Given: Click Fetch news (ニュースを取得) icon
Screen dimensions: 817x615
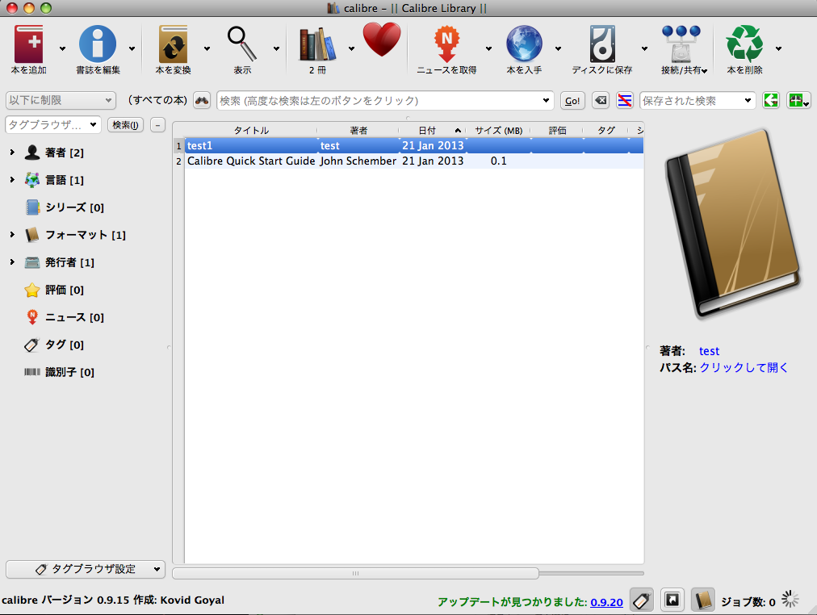Looking at the screenshot, I should click(x=446, y=44).
